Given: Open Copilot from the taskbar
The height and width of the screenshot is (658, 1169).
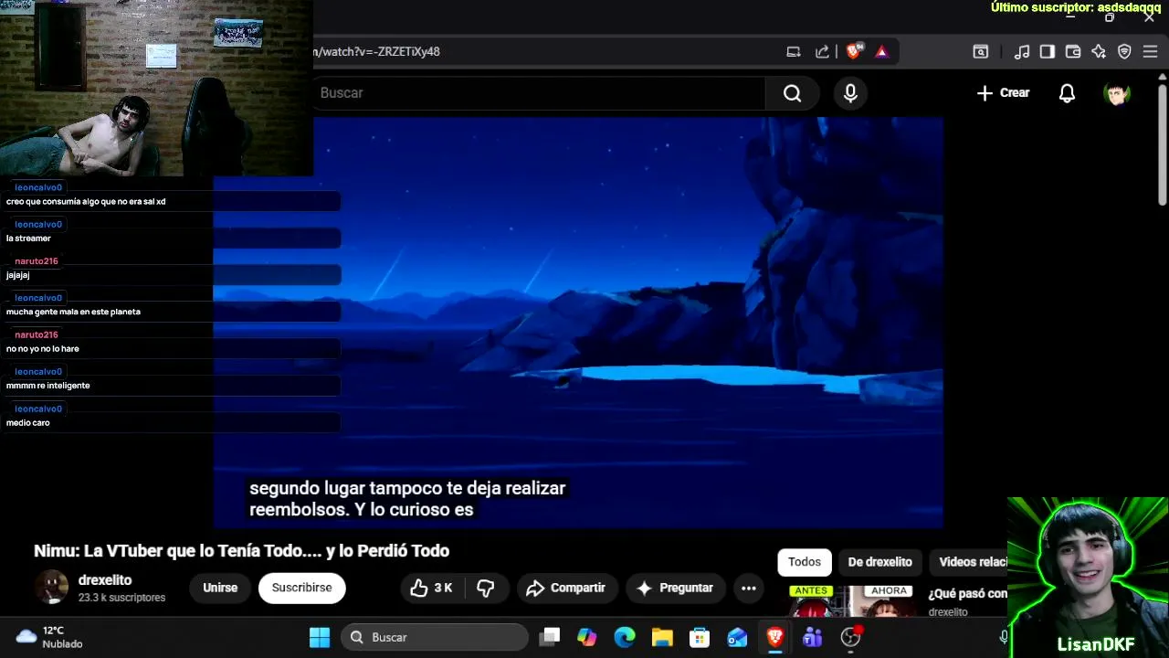Looking at the screenshot, I should pyautogui.click(x=586, y=637).
